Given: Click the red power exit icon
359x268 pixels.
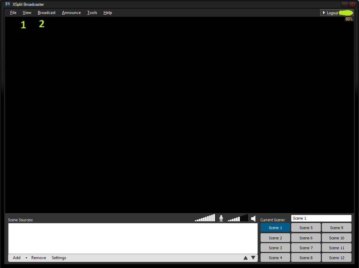Looking at the screenshot, I should pos(353,4).
